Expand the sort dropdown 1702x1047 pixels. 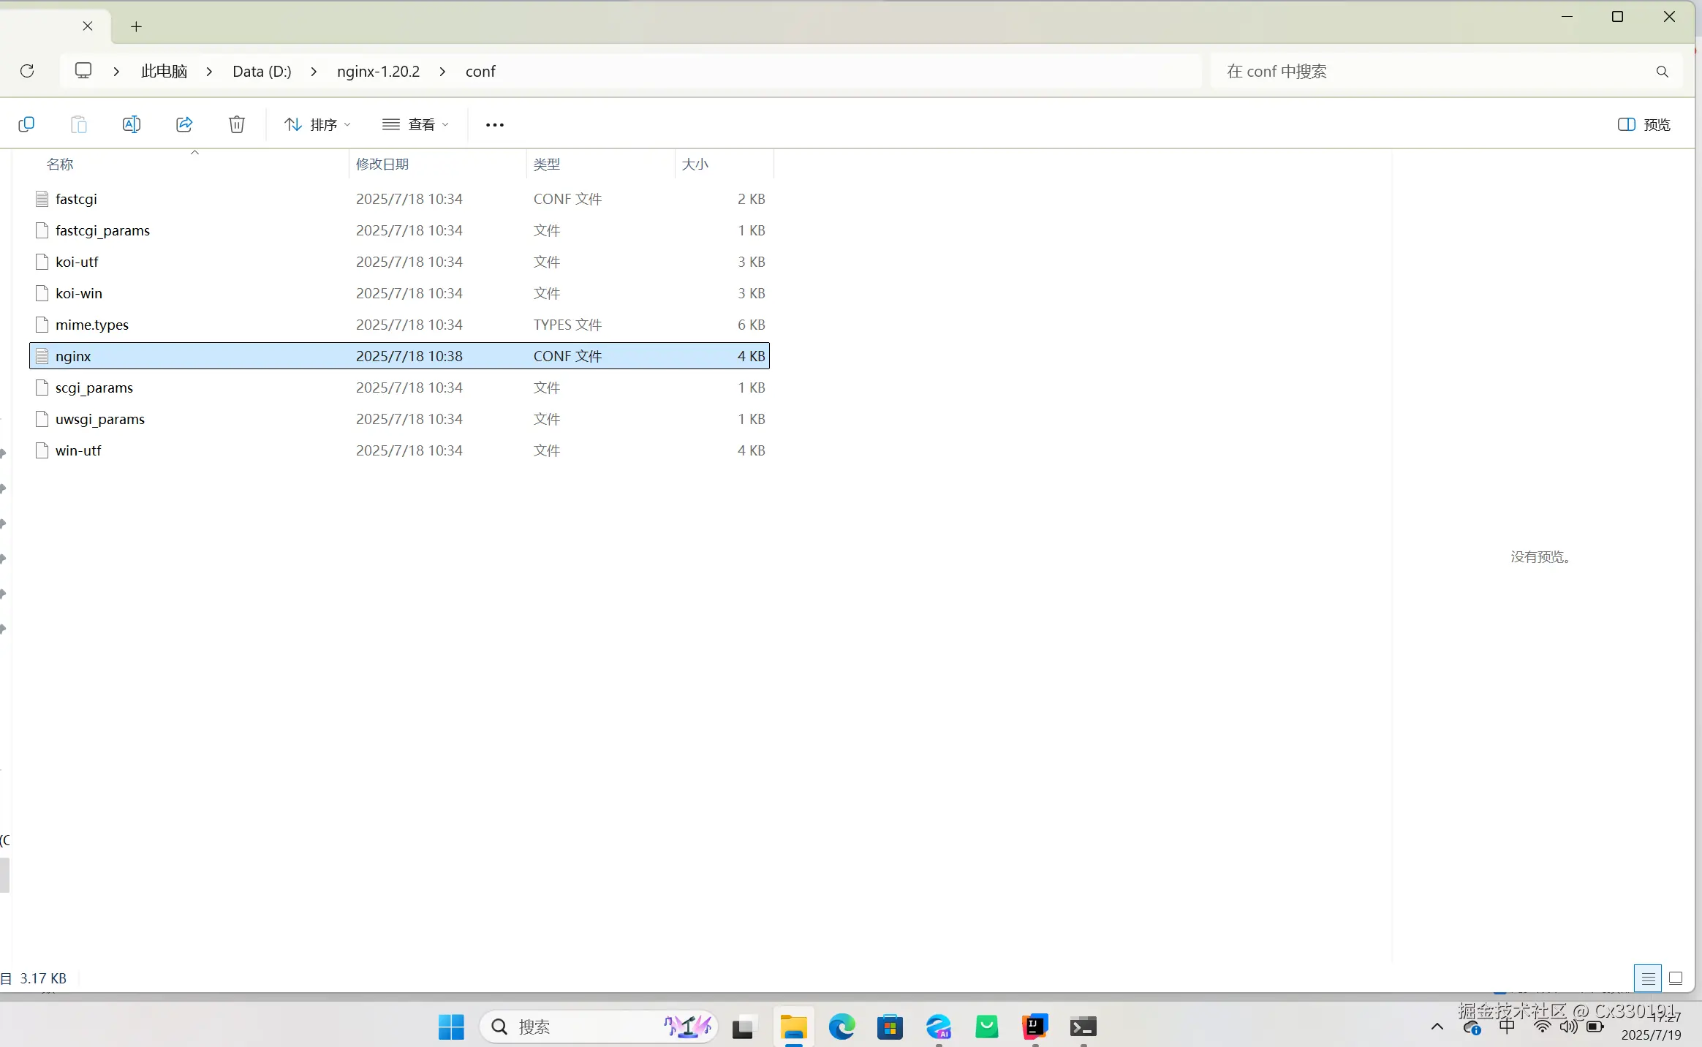[317, 125]
